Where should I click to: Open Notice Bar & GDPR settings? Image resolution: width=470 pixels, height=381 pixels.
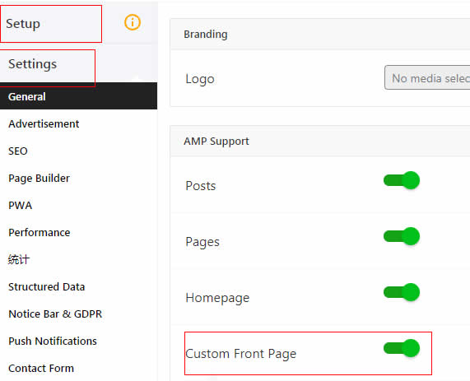coord(55,314)
